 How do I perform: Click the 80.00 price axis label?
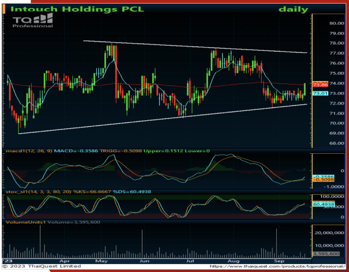coord(337,23)
